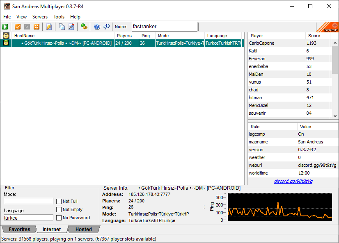Click the weather rule row

(x=293, y=157)
